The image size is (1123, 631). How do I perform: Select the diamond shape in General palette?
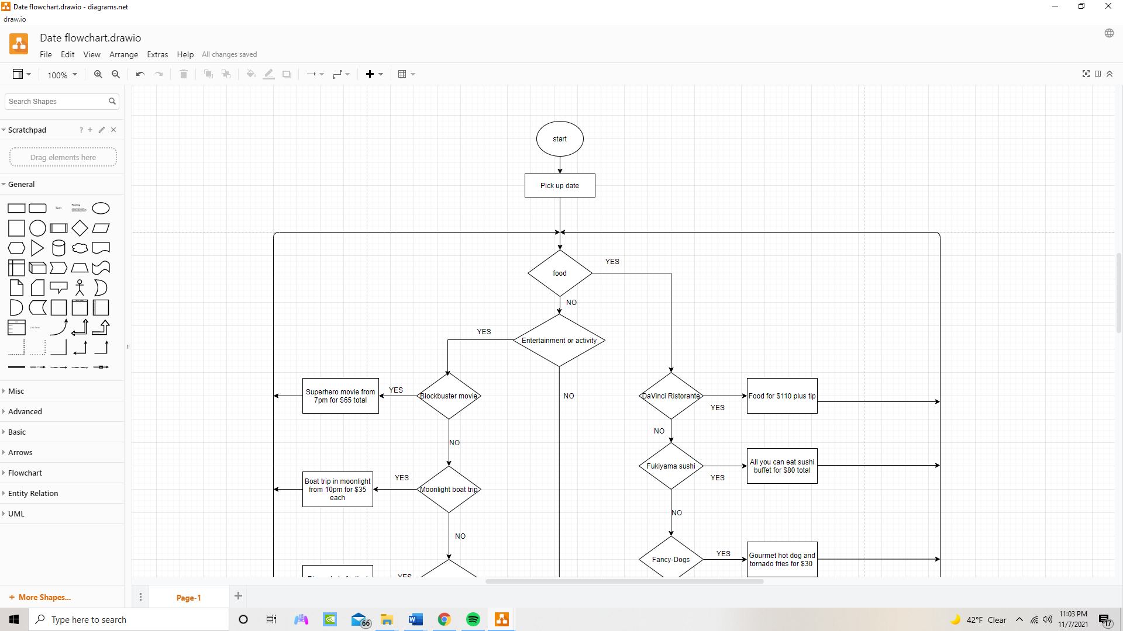80,228
